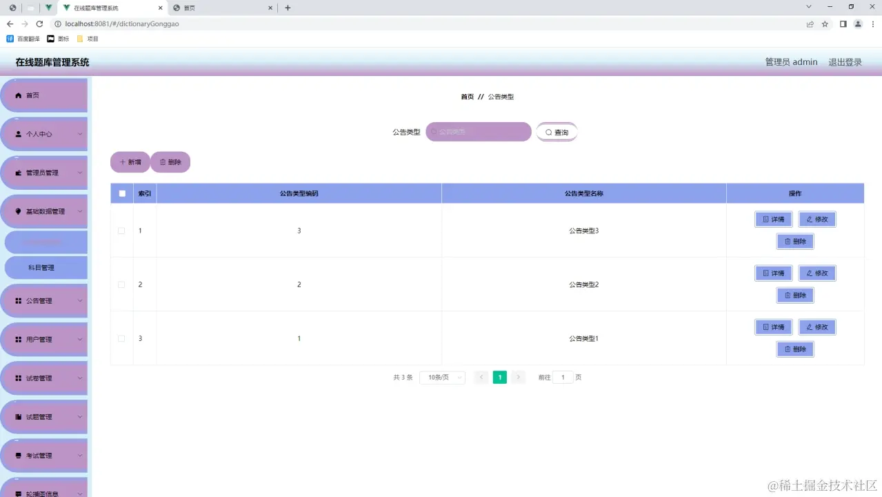The height and width of the screenshot is (497, 882).
Task: Click 退出登录 to log out
Action: [845, 62]
